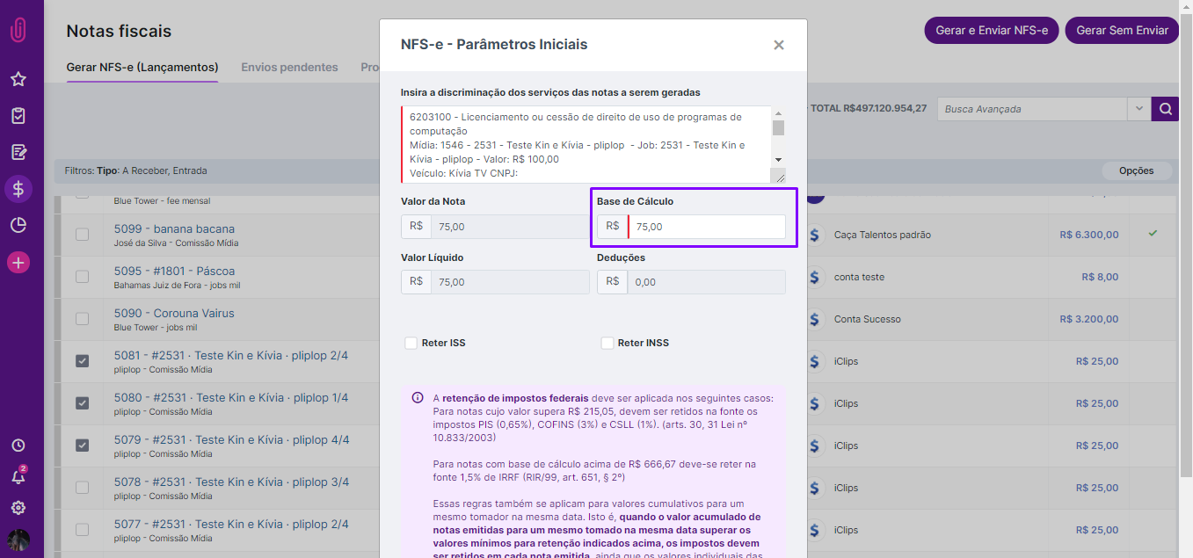Click the Deduções field
This screenshot has height=558, width=1193.
pos(707,282)
